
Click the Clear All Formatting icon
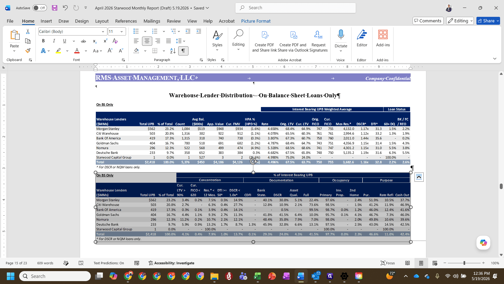click(x=115, y=41)
